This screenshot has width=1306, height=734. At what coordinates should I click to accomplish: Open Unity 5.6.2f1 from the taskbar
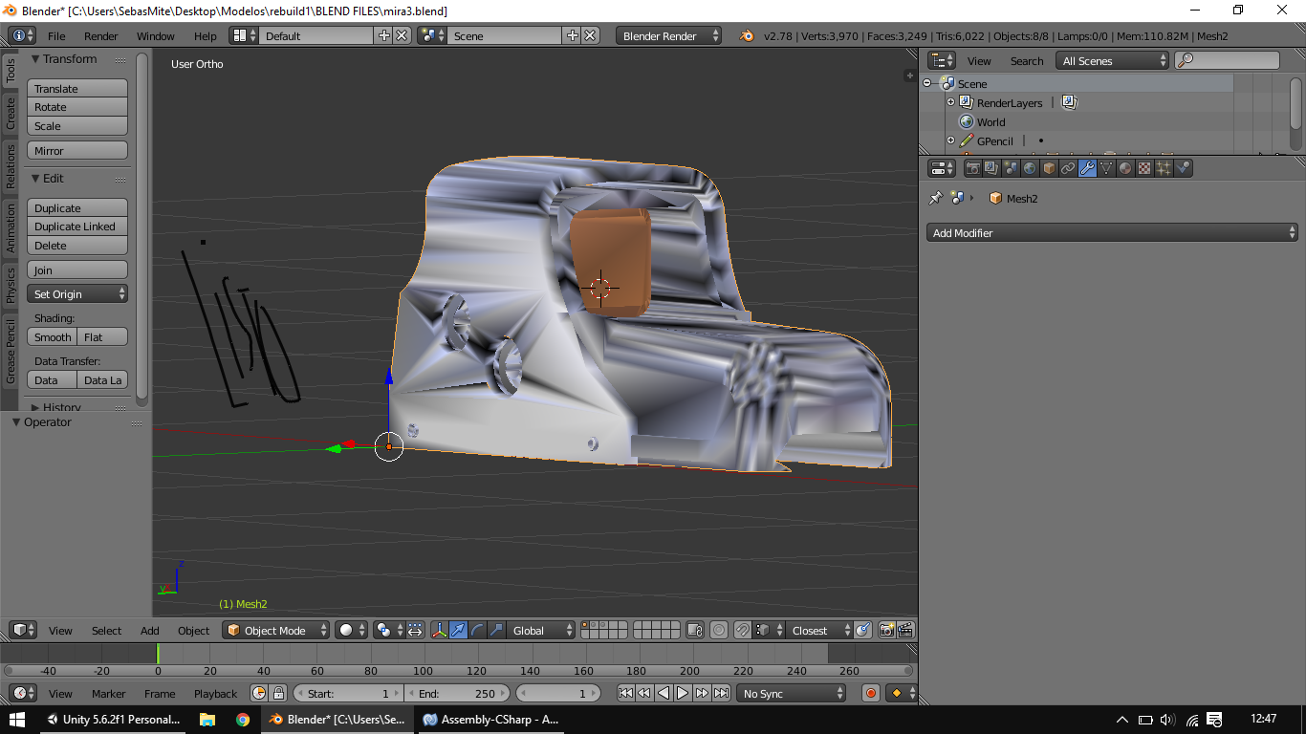coord(114,719)
